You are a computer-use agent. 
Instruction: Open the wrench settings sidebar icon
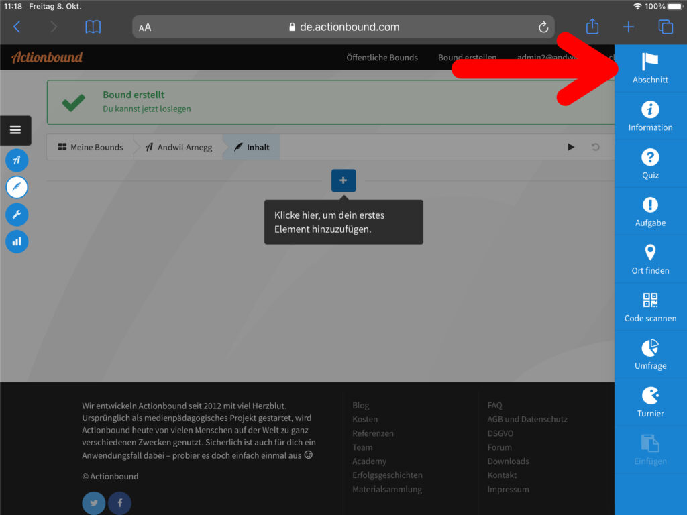click(x=17, y=215)
